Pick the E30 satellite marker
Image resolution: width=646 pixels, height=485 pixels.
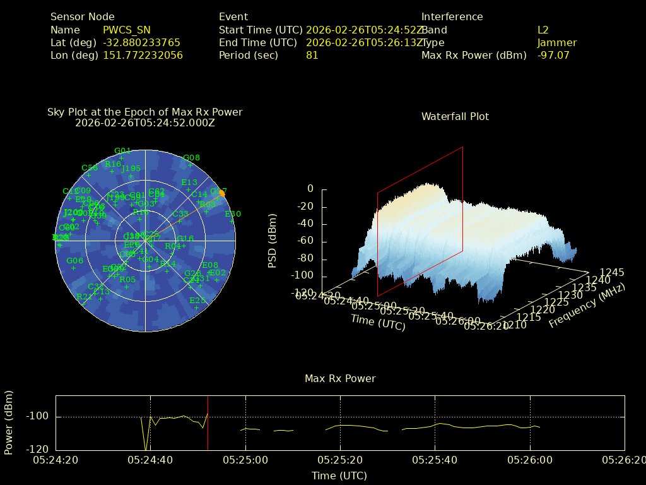point(232,220)
